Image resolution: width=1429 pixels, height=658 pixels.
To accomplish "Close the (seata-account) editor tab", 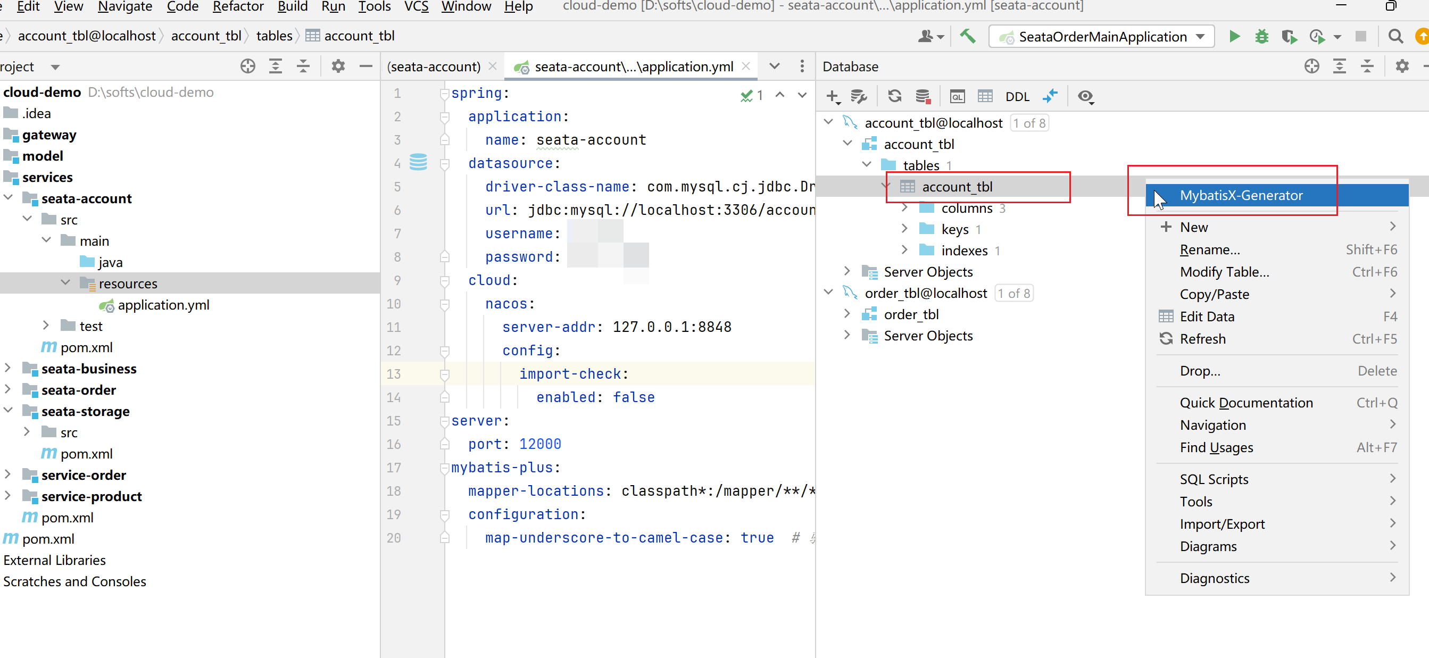I will (x=493, y=66).
